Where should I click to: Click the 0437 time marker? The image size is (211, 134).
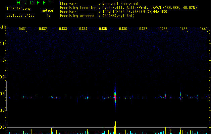[x=143, y=29]
